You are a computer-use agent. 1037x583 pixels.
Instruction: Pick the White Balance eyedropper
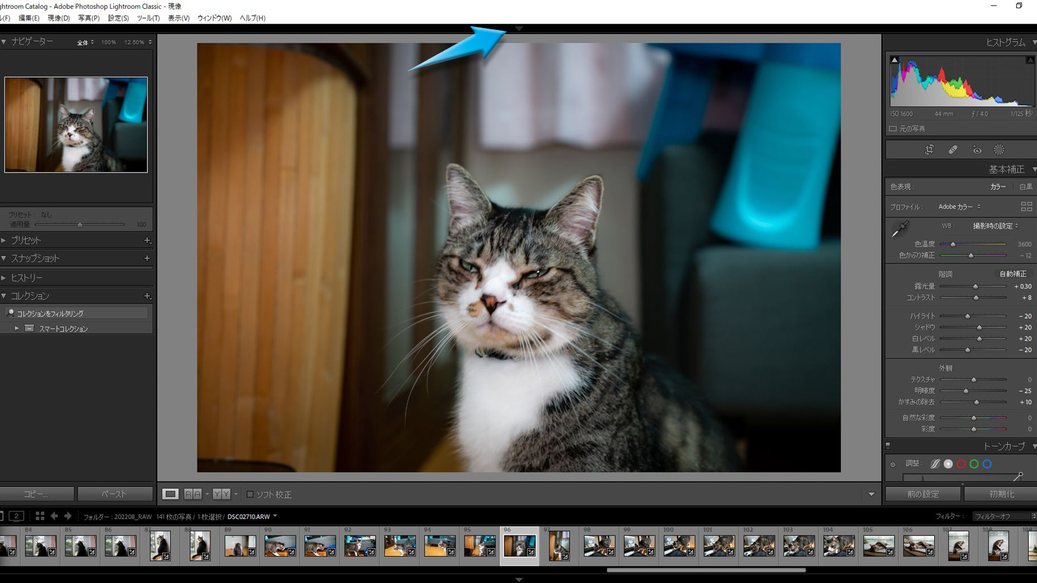click(900, 229)
